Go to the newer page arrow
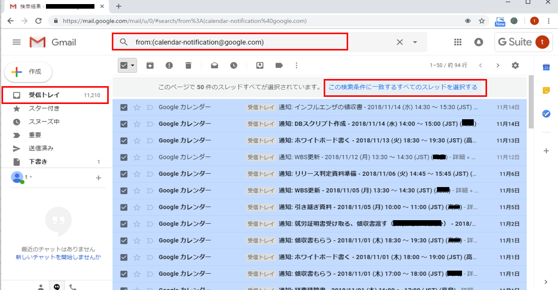558x290 pixels. (x=480, y=65)
